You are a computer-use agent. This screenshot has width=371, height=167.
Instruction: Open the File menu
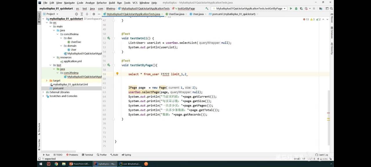[x=45, y=3]
